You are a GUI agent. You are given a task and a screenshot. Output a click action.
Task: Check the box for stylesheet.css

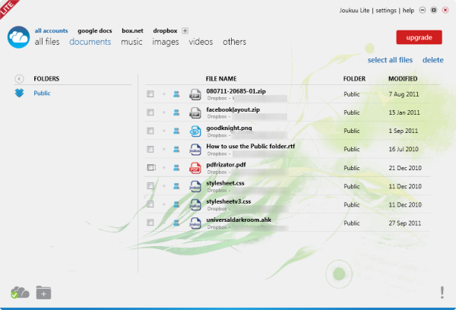150,186
